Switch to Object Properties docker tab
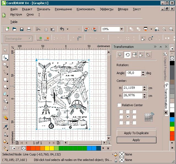The height and width of the screenshot is (164, 176). (165, 66)
